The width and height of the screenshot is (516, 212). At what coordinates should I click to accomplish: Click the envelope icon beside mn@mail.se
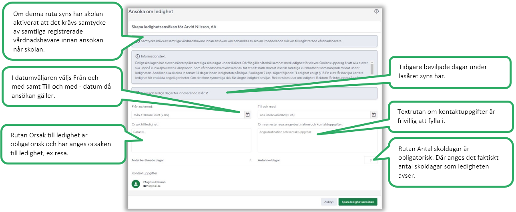tap(145, 186)
